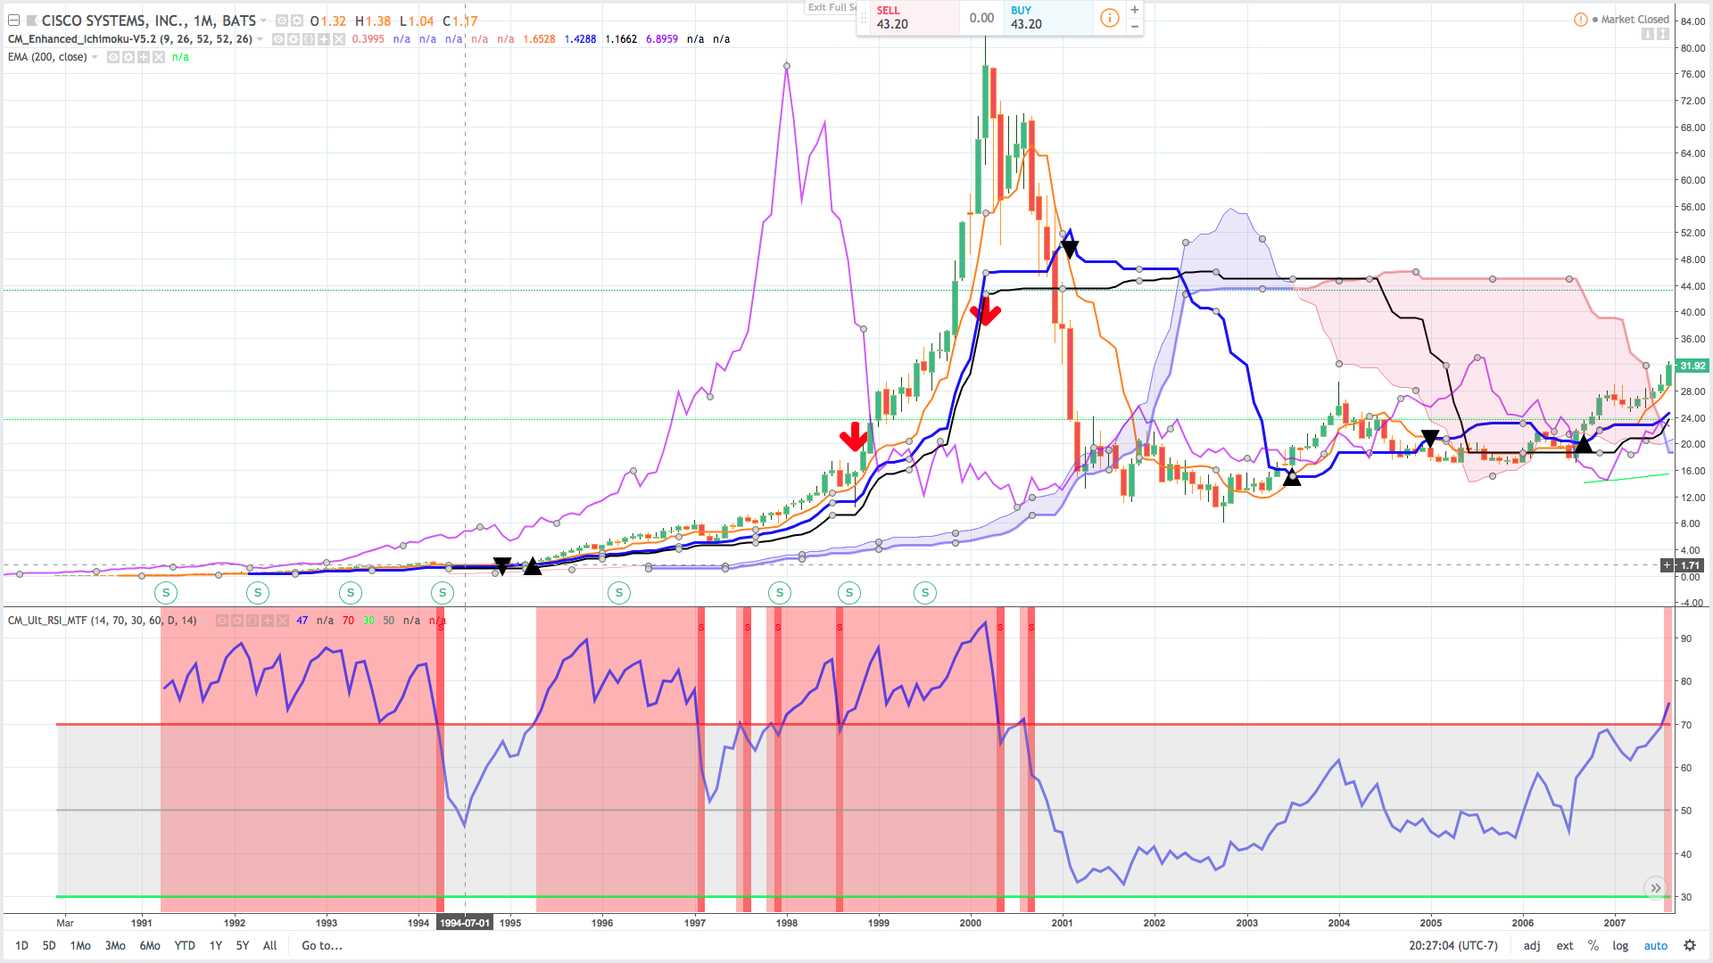Expand the CISCO SYSTEMS symbol dropdown arrow
The width and height of the screenshot is (1713, 963).
(263, 21)
